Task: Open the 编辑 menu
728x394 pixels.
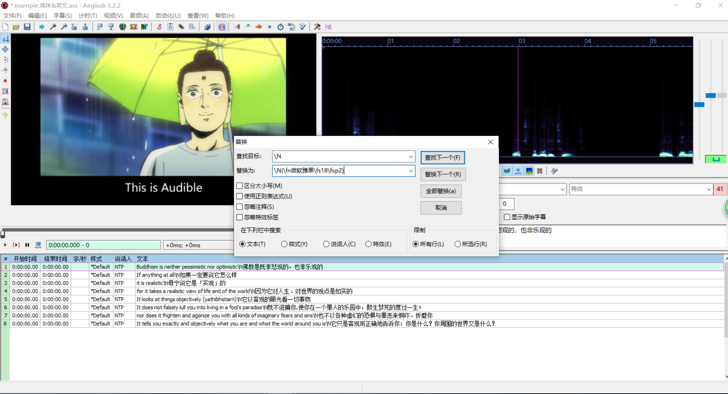Action: point(37,16)
